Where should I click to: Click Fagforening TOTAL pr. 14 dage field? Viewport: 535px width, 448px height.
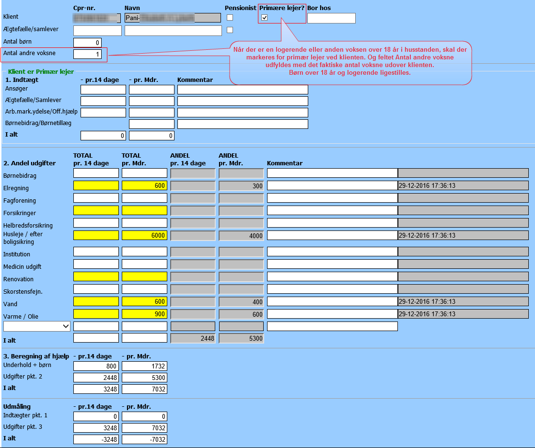click(x=96, y=198)
